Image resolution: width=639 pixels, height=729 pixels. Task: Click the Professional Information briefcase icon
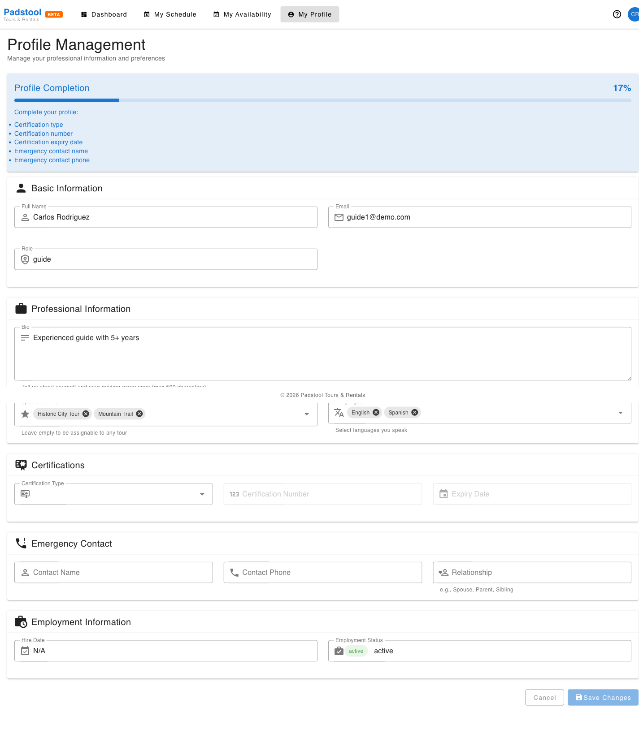tap(21, 309)
